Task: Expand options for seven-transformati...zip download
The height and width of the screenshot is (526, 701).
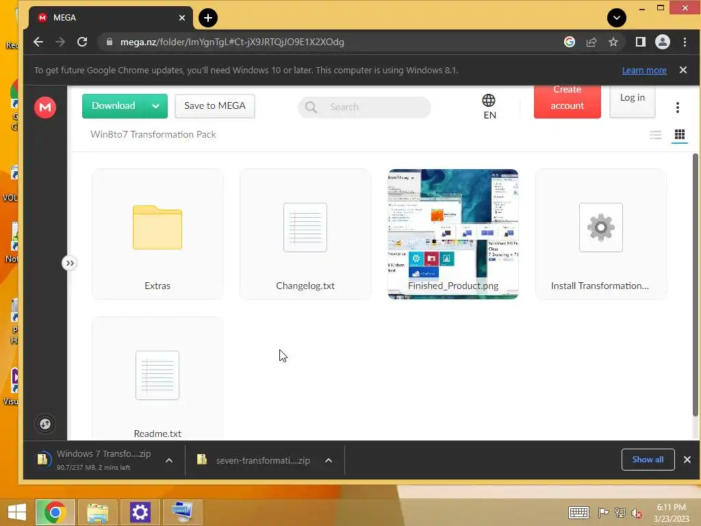Action: [x=329, y=460]
